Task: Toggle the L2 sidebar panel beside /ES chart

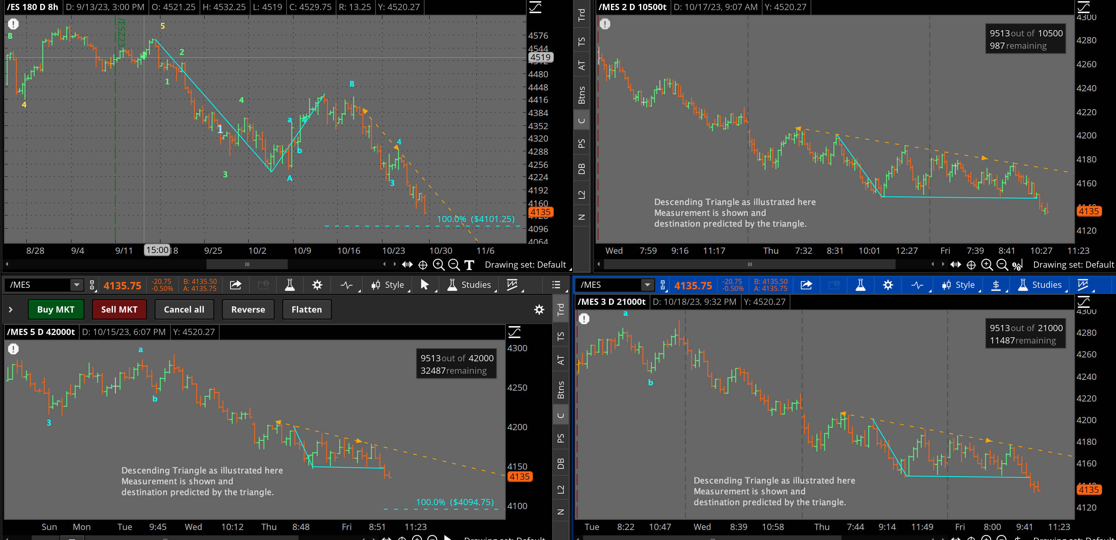Action: (x=581, y=195)
